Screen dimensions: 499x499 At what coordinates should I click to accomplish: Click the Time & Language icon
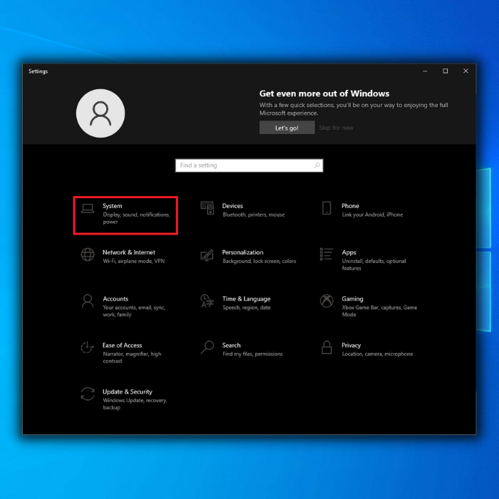[207, 301]
